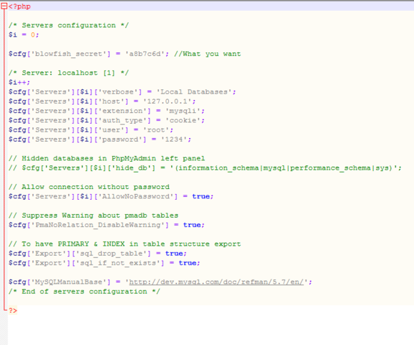This screenshot has height=345, width=414.
Task: Click the password value '1234'
Action: pyautogui.click(x=174, y=139)
